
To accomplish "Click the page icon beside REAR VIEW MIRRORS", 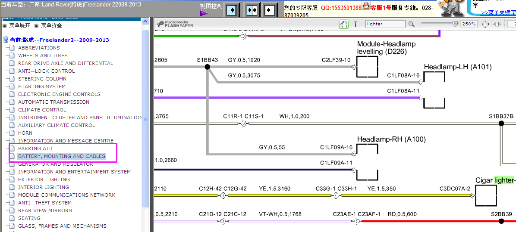I will [12, 210].
